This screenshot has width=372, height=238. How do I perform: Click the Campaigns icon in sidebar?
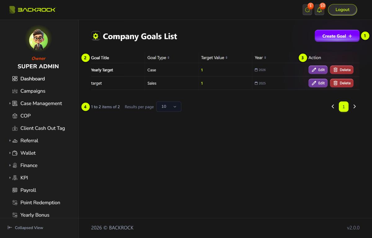click(15, 91)
